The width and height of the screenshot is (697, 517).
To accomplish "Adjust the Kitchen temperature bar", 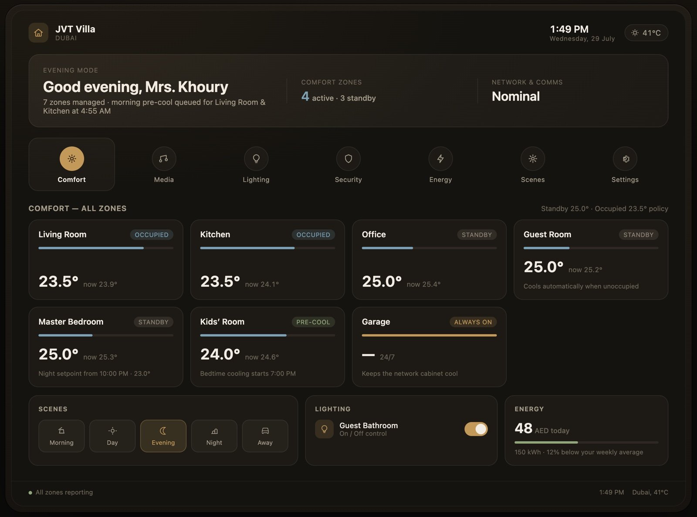I will pos(267,248).
